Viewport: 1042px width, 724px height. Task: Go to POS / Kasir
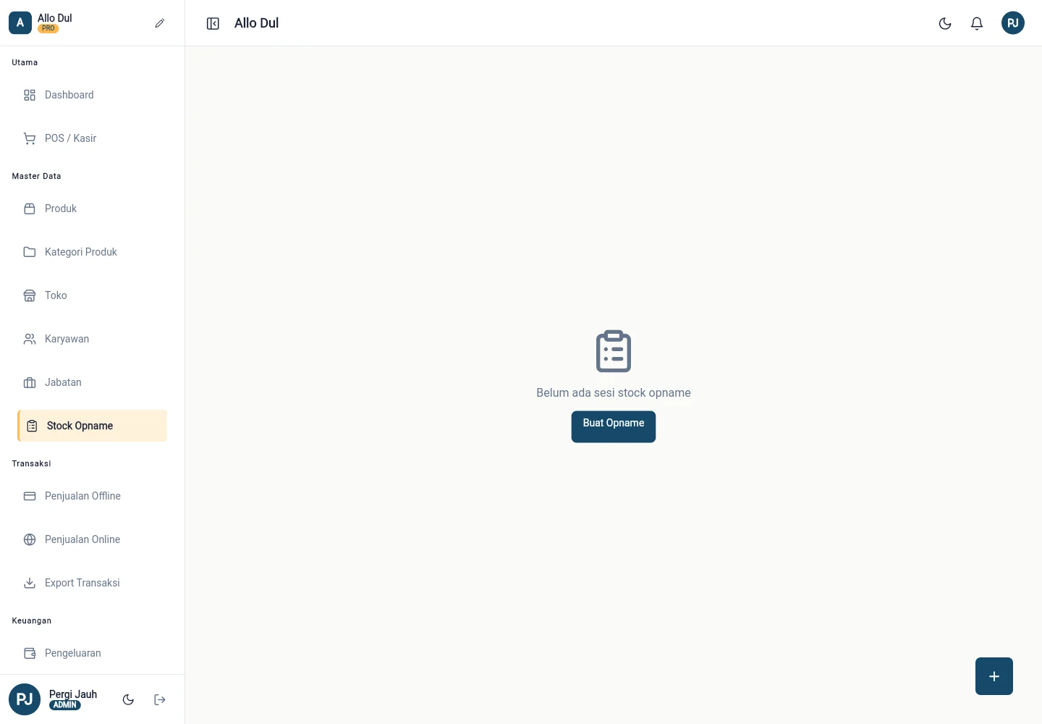93,138
